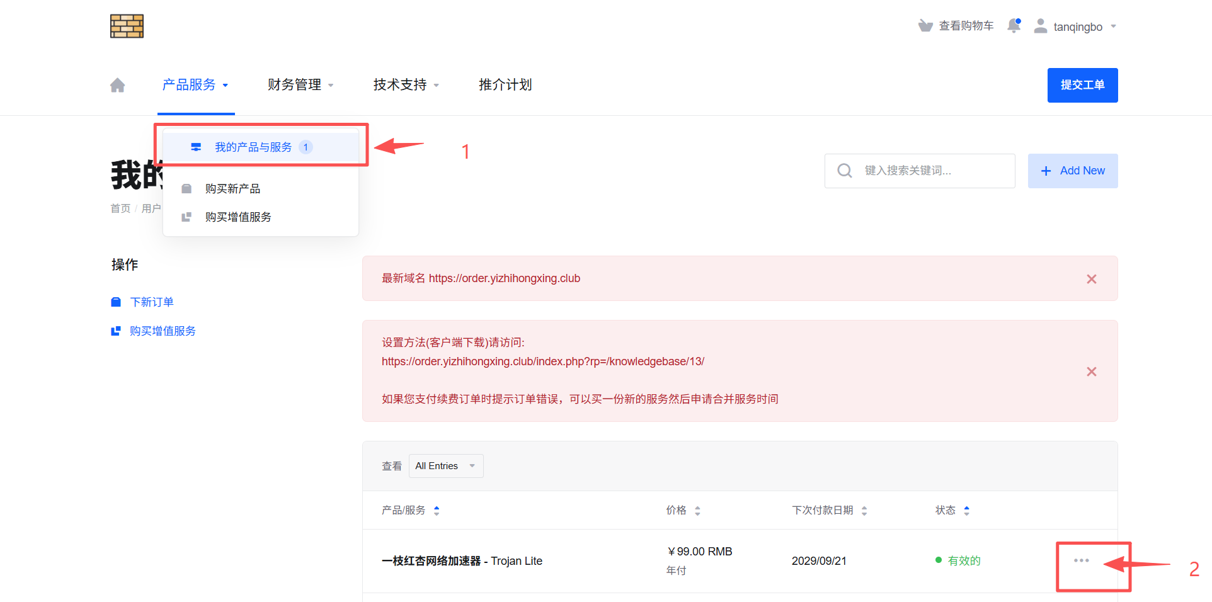The height and width of the screenshot is (602, 1212).
Task: Click the Add New button
Action: (1072, 170)
